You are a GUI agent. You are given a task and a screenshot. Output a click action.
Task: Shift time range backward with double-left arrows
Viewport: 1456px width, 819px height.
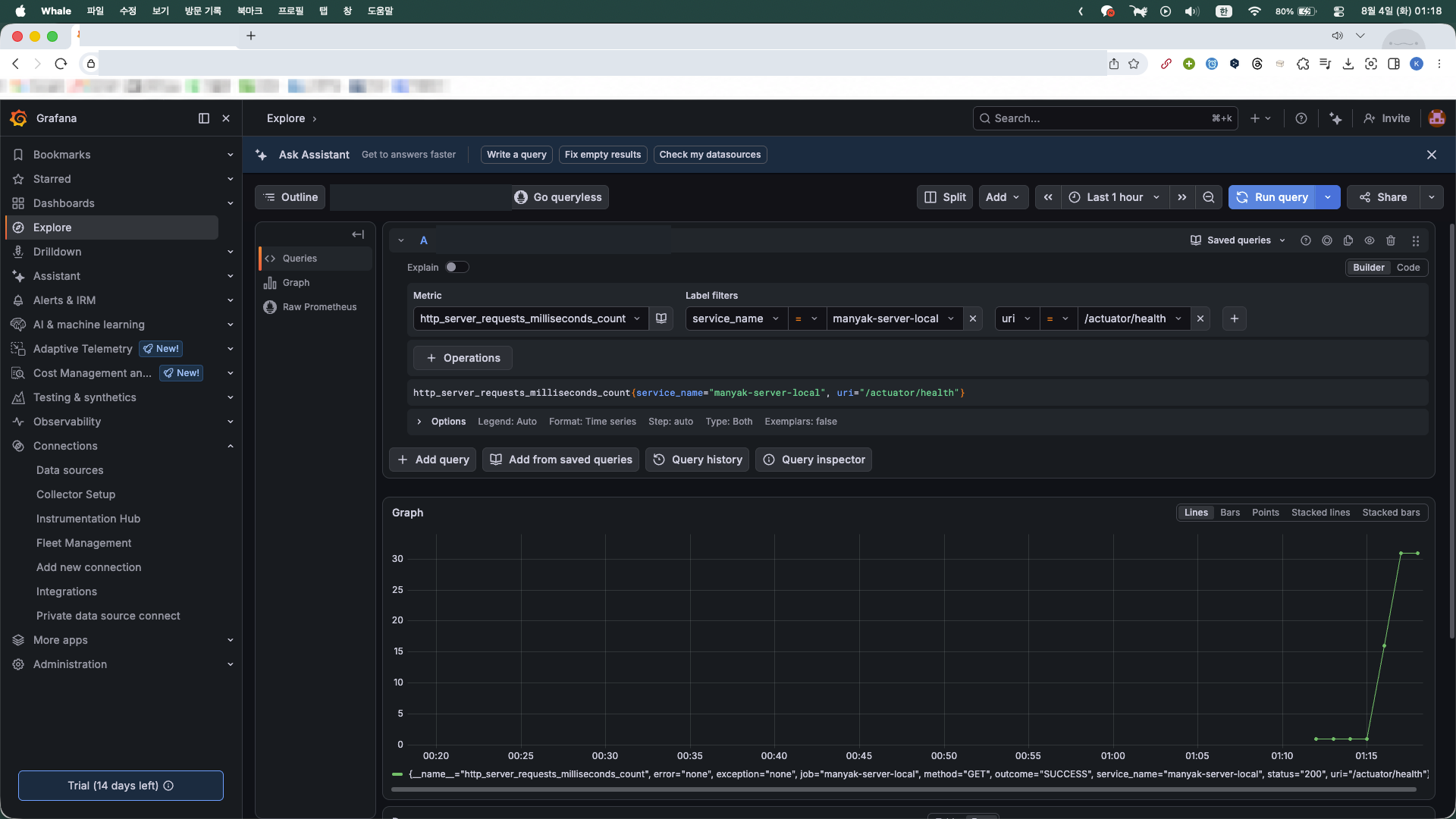pyautogui.click(x=1048, y=197)
